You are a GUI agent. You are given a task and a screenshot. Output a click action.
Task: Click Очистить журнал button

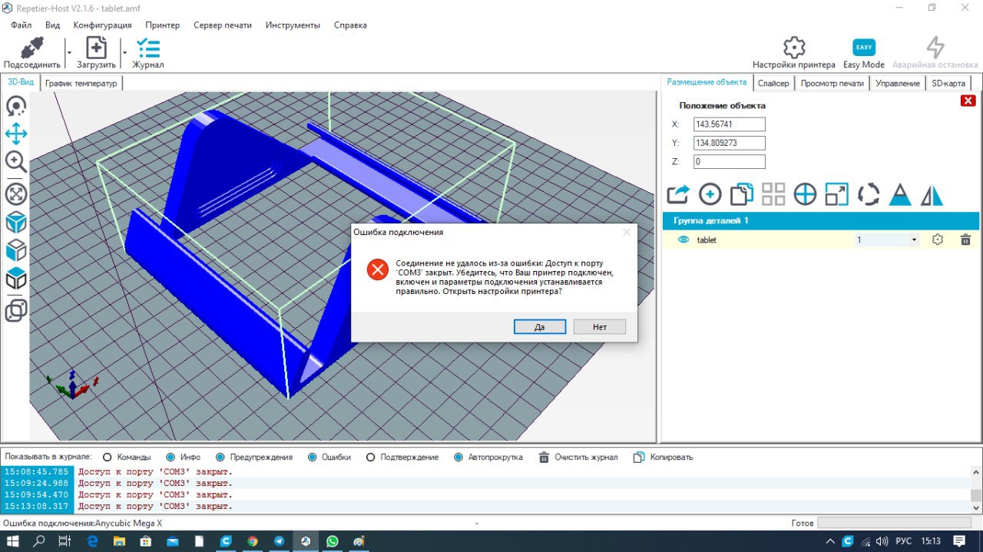578,457
